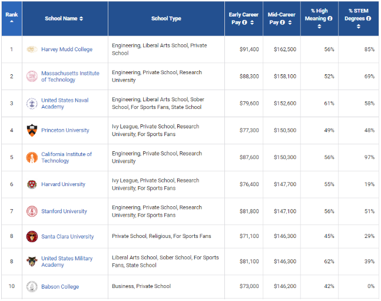Click the Santa Clara University logo
Viewport: 381px width, 301px height.
[32, 237]
